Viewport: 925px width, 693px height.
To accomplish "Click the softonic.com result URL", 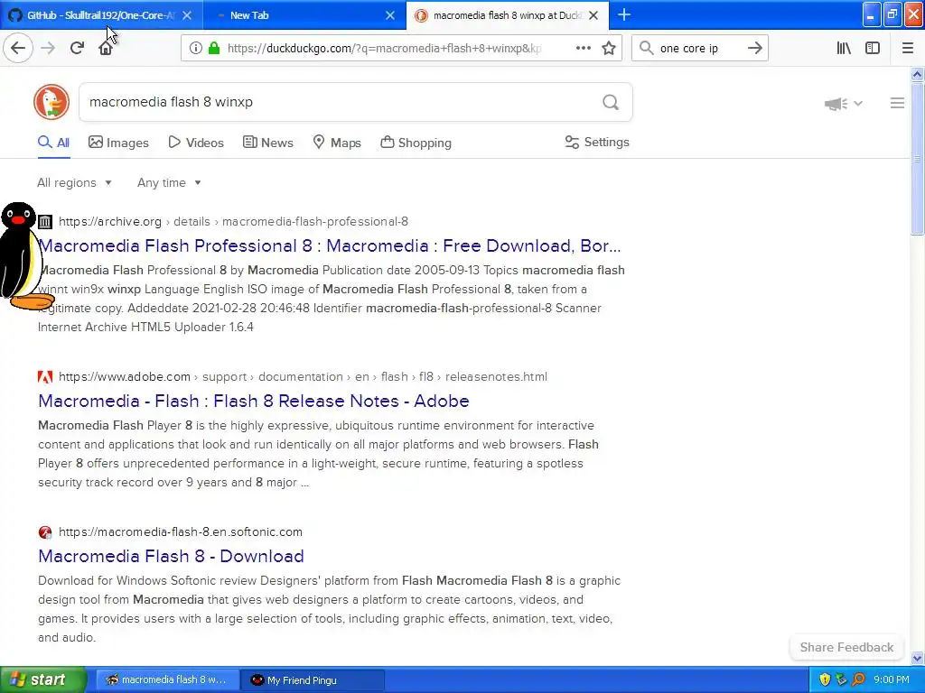I will point(181,531).
